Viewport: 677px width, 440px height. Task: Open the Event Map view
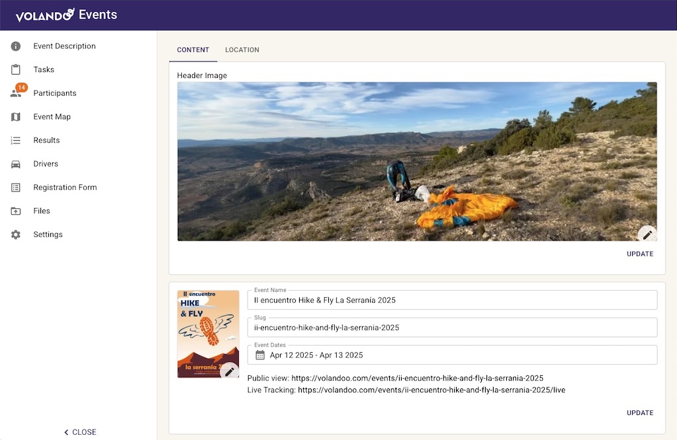52,116
